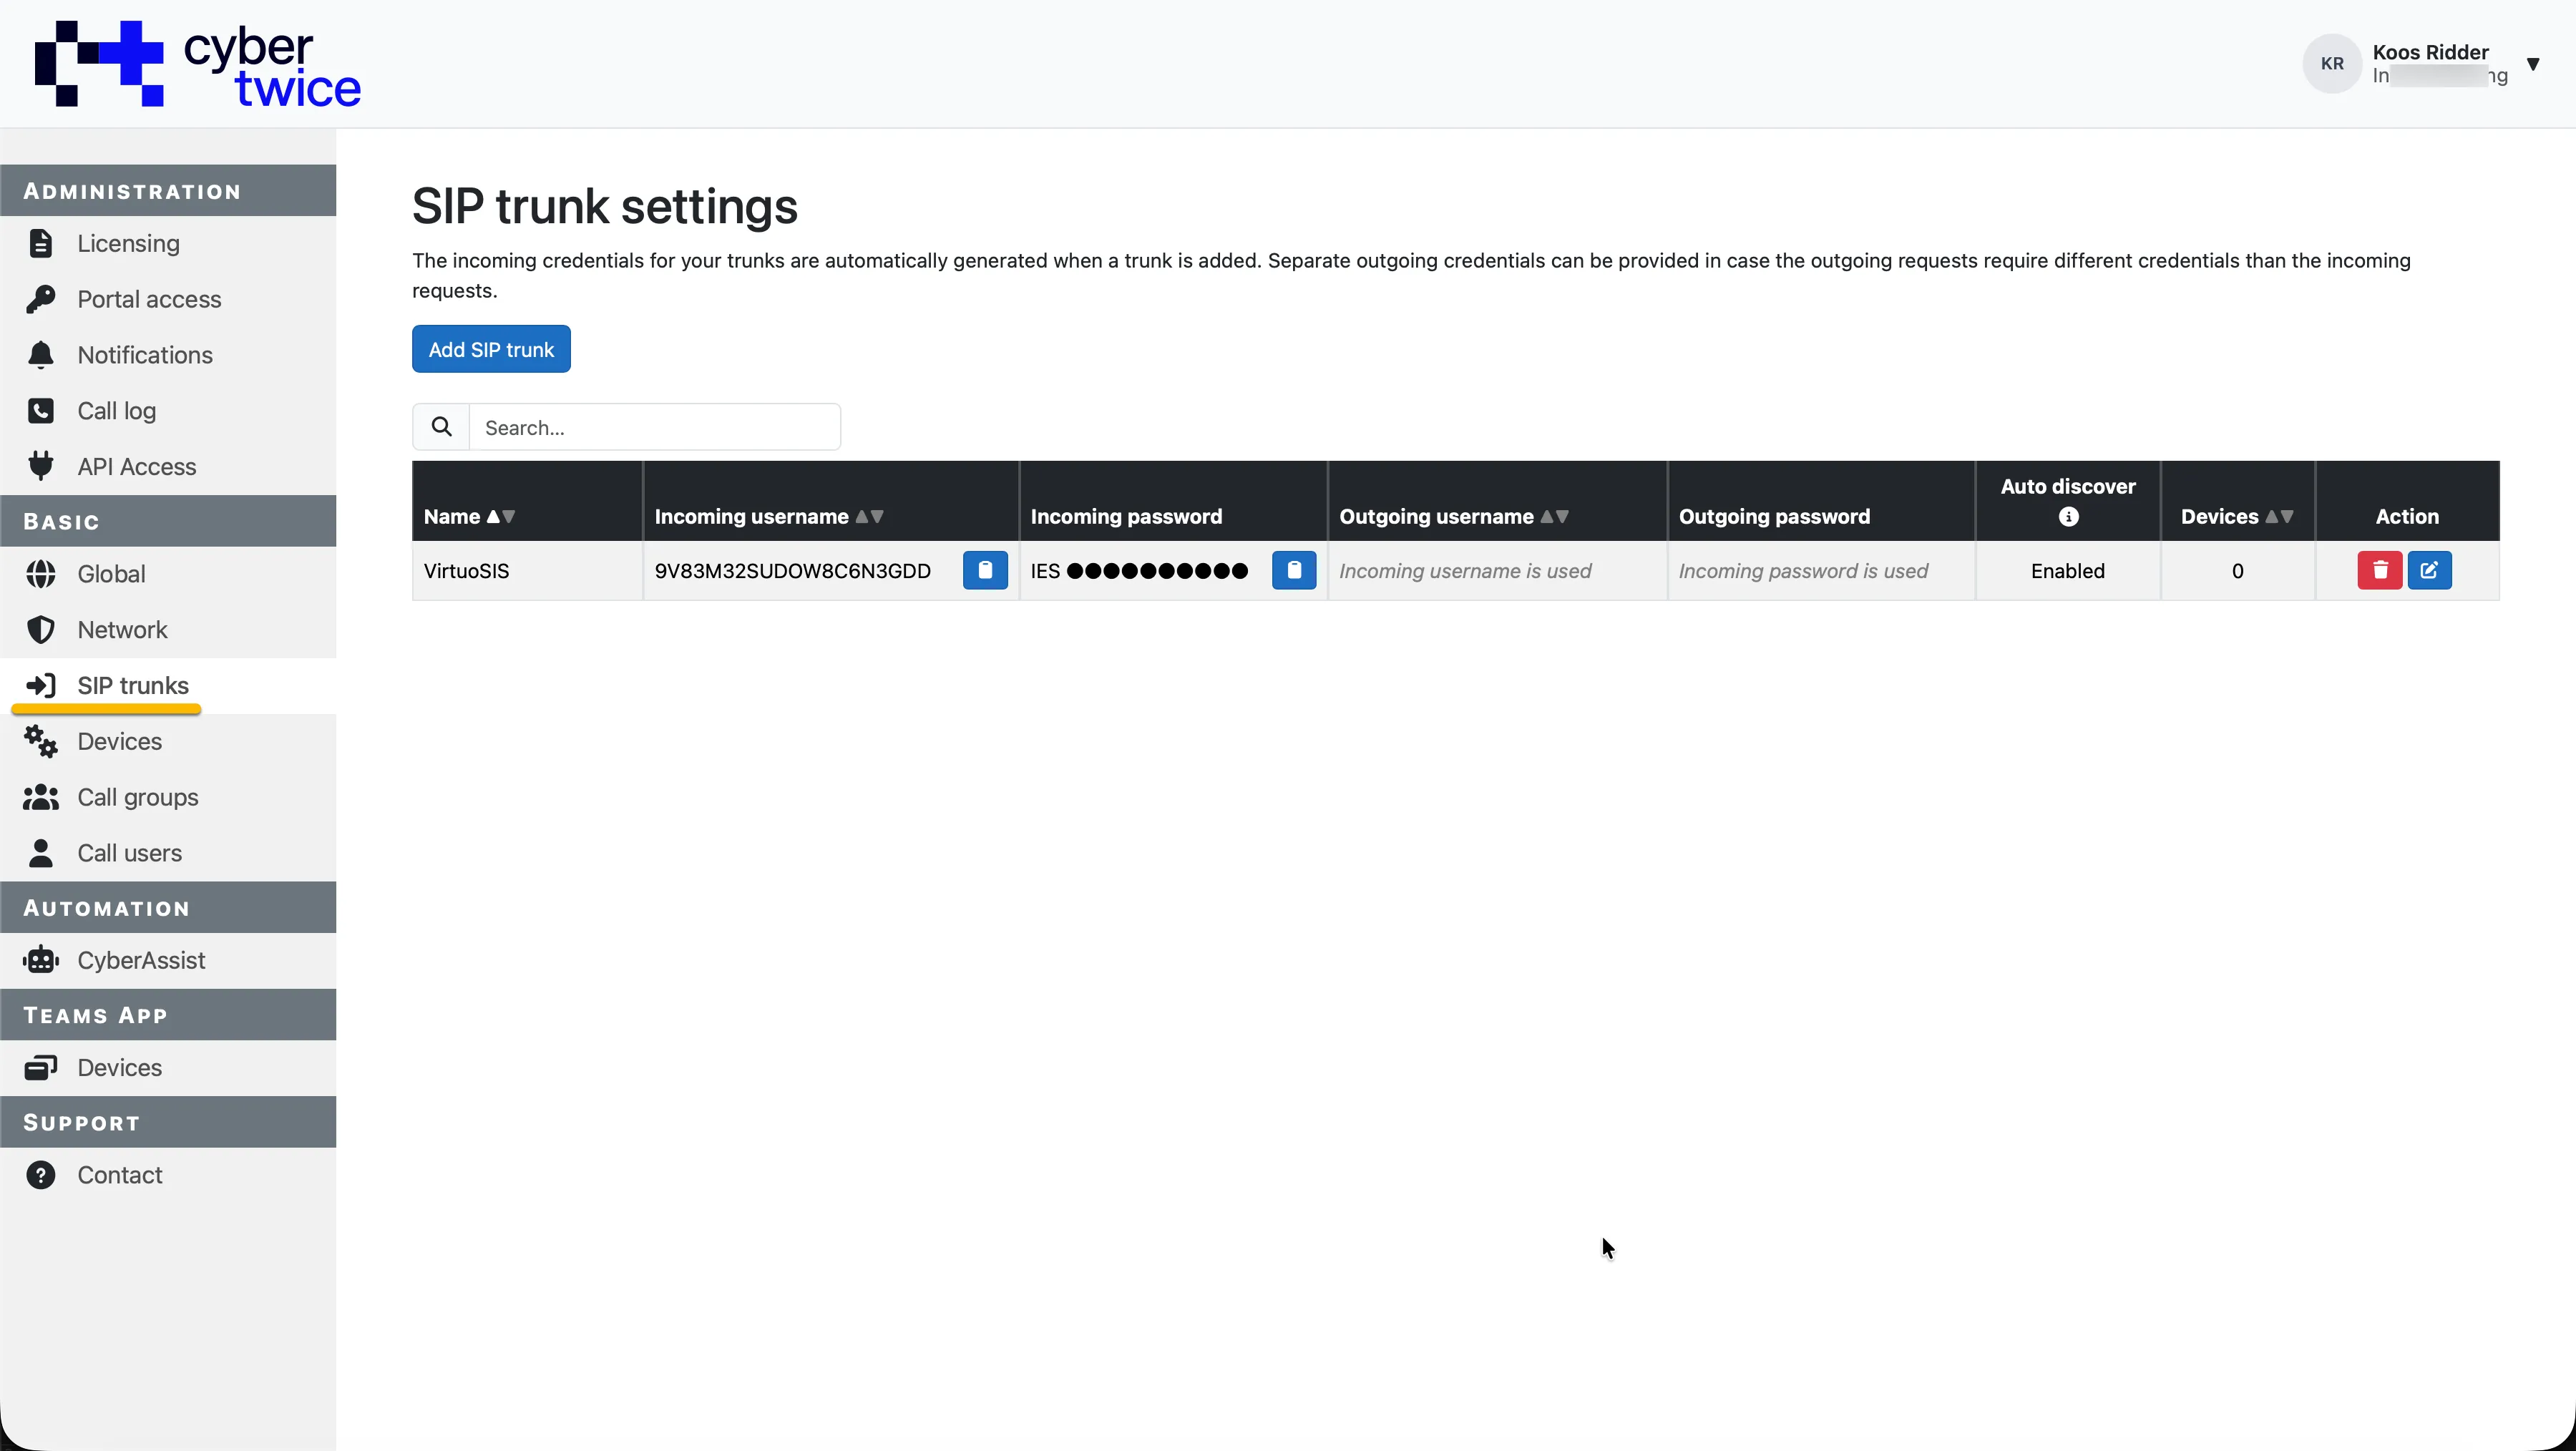Click the search magnifier icon
This screenshot has height=1451, width=2576.
click(441, 427)
